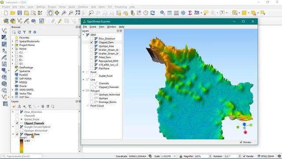
Task: Remove layer icon in the Layers panel toolbar
Action: point(53,106)
